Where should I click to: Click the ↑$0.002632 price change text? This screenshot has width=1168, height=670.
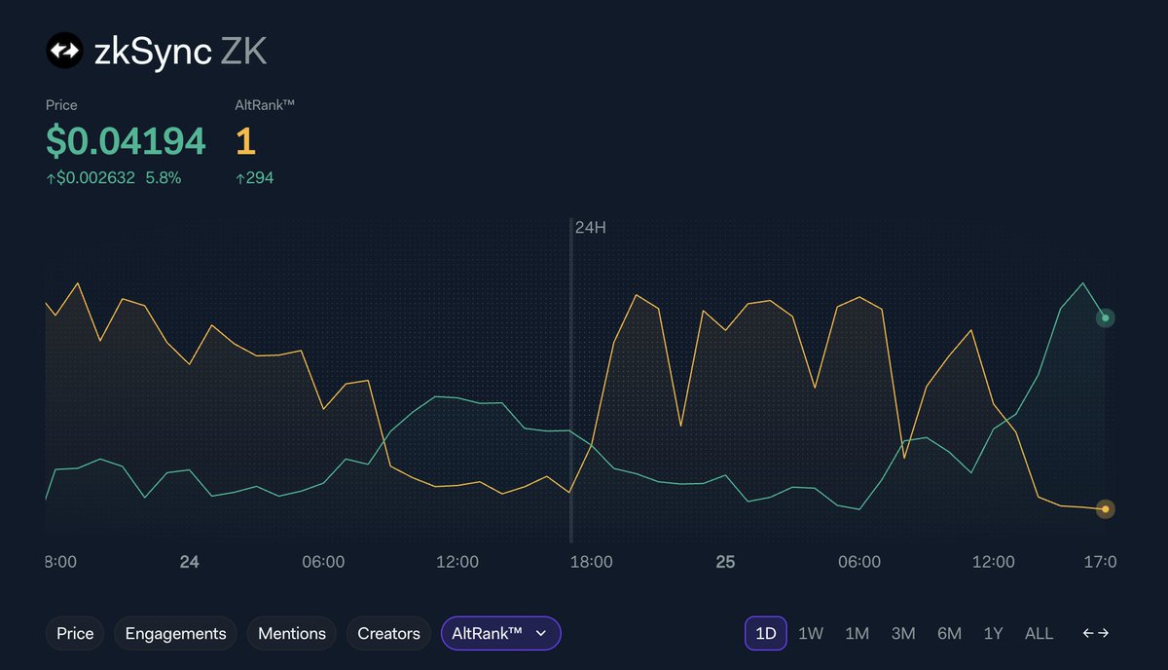click(x=91, y=178)
